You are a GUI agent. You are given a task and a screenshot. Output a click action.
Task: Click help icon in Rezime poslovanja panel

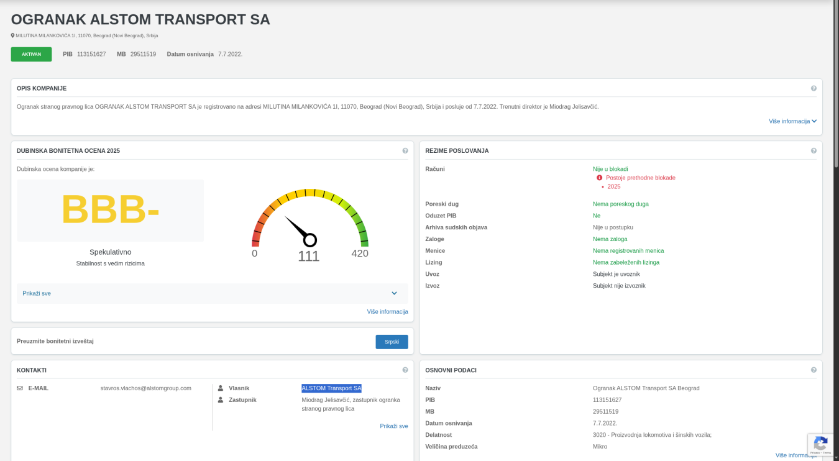[814, 151]
